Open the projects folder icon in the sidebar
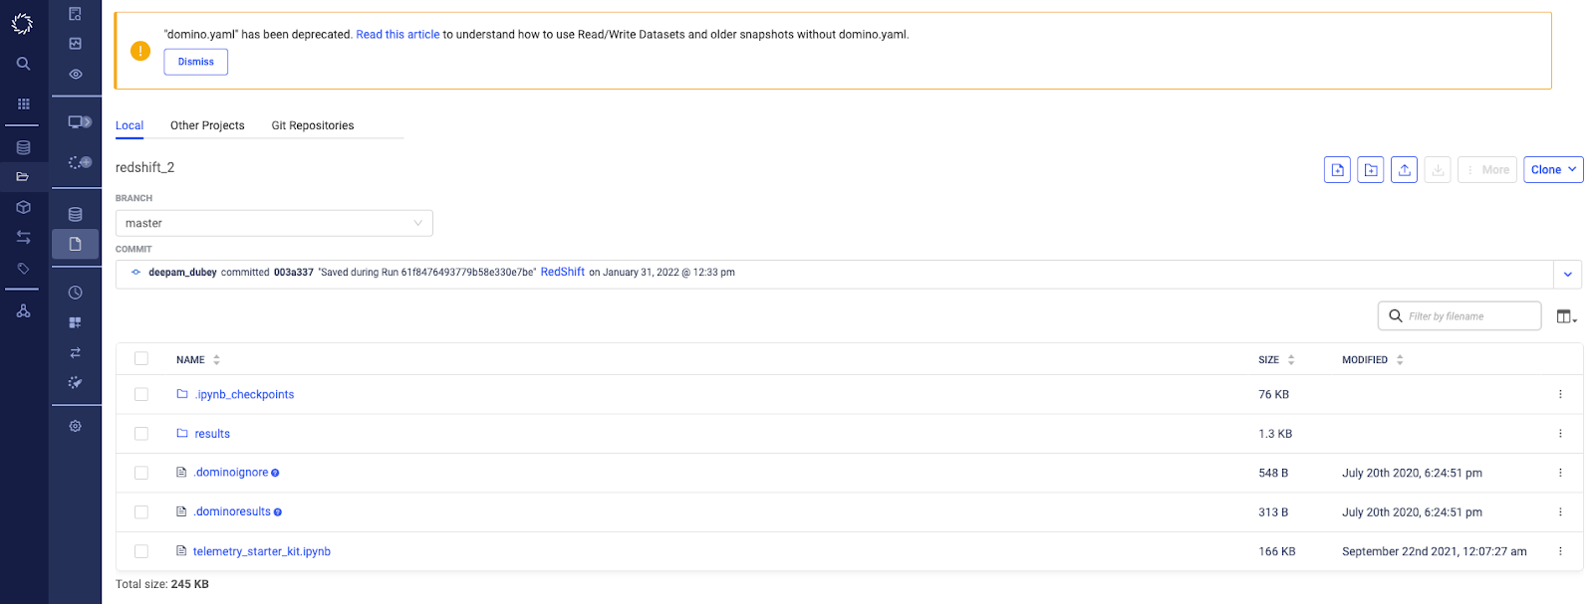The image size is (1594, 604). (x=23, y=176)
